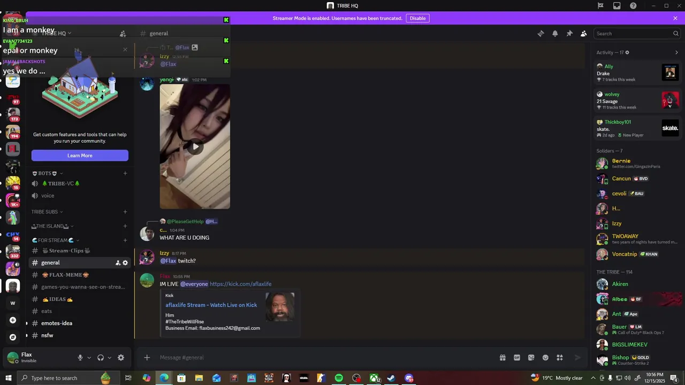This screenshot has width=685, height=385.
Task: Select member Bishop in the list
Action: coord(637,360)
